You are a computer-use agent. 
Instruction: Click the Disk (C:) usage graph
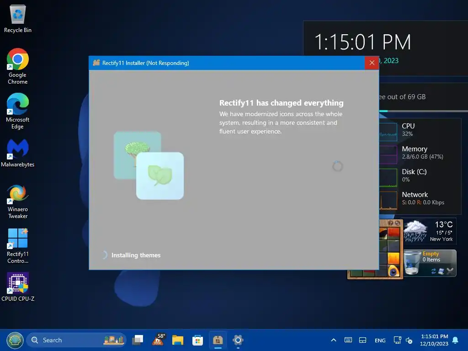click(388, 178)
